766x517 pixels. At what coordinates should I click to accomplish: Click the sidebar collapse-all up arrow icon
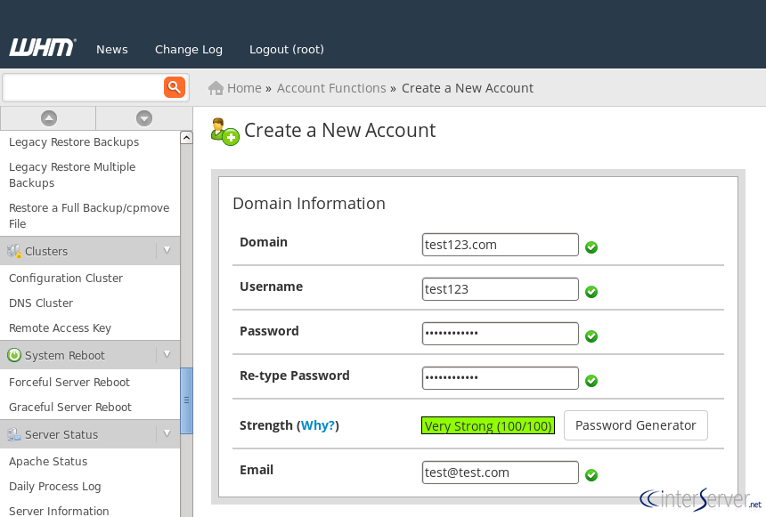point(49,118)
